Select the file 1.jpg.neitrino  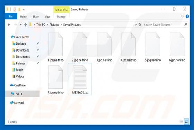coord(56,47)
